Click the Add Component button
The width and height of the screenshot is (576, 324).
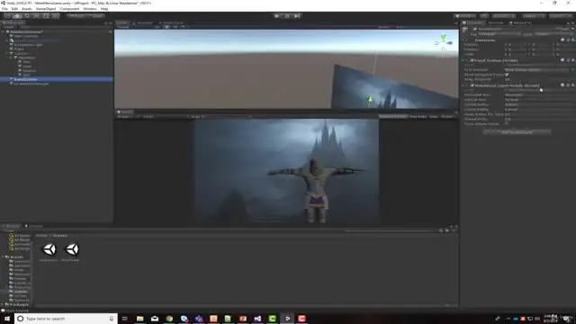coord(517,132)
